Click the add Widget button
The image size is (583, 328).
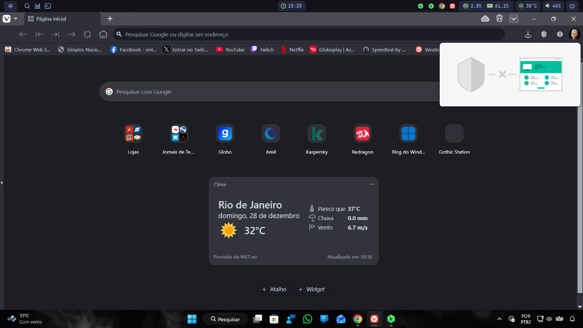pos(311,289)
